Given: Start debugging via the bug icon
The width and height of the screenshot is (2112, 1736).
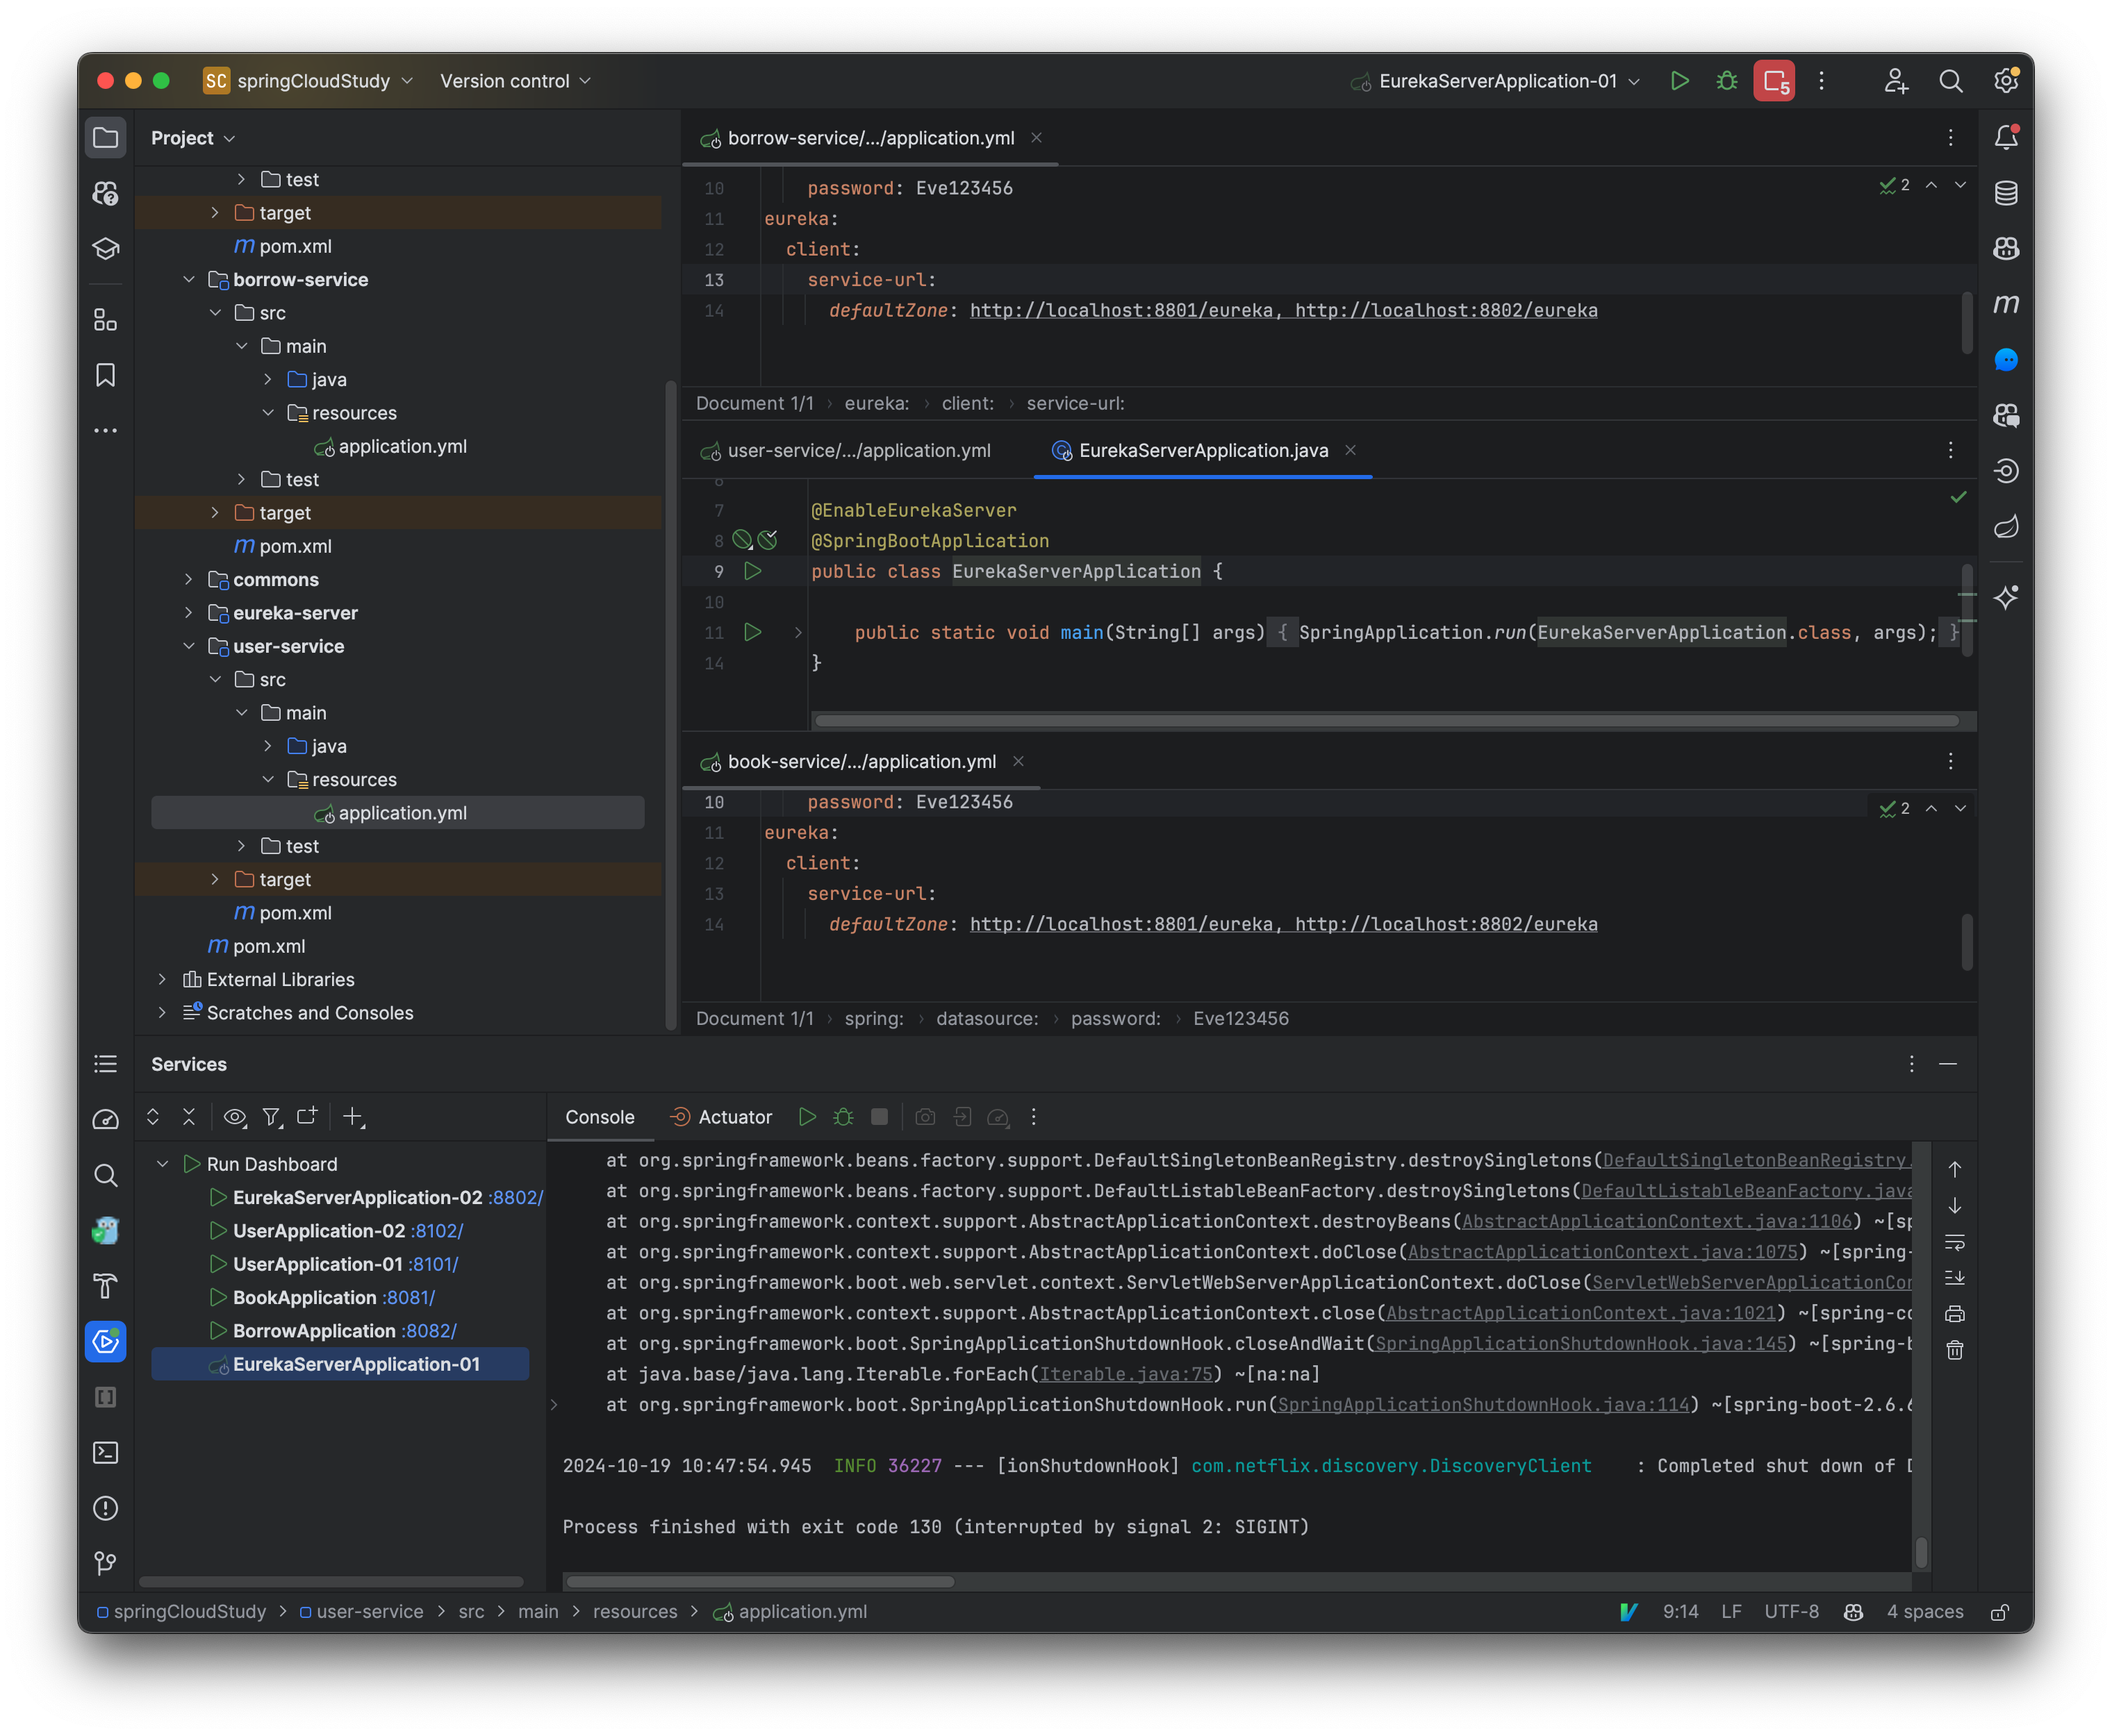Looking at the screenshot, I should tap(1727, 81).
